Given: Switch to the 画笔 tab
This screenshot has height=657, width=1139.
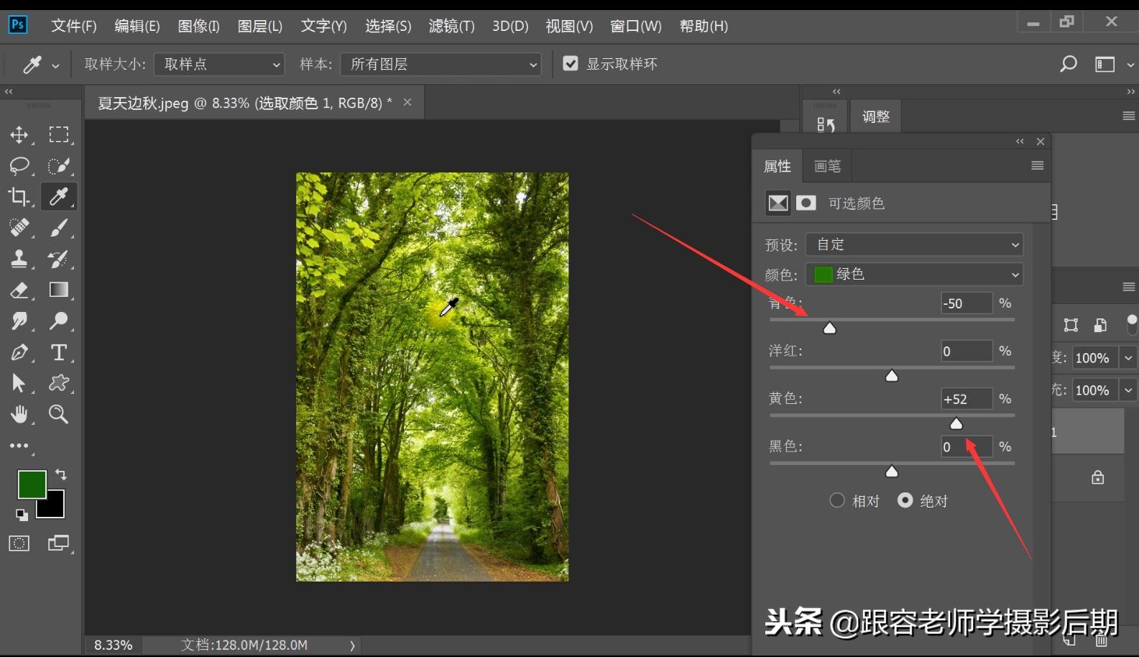Looking at the screenshot, I should click(827, 166).
